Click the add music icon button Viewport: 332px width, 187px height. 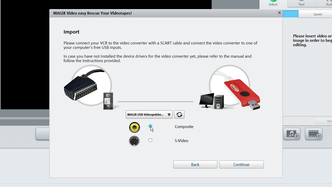pos(292,134)
